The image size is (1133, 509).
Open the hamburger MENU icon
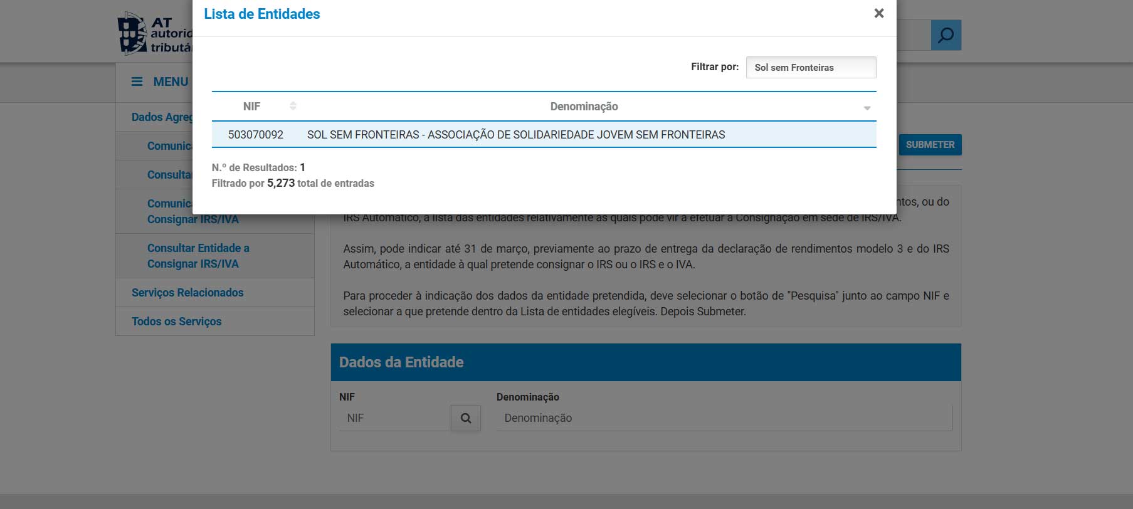pyautogui.click(x=137, y=81)
